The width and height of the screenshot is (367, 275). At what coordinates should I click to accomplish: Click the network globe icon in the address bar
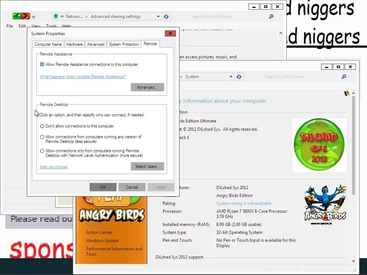click(56, 16)
